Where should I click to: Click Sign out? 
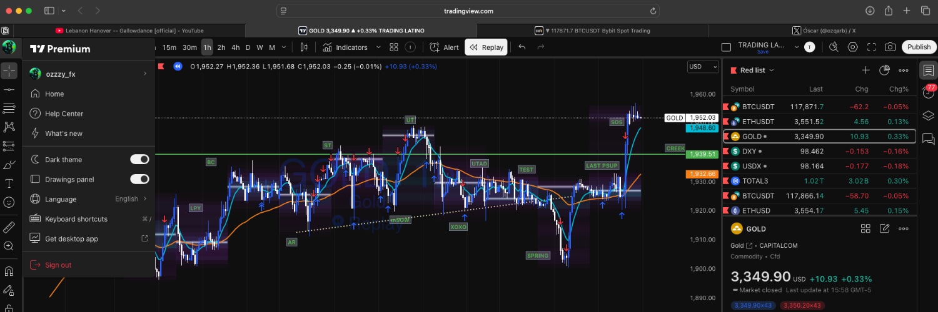[x=89, y=265]
